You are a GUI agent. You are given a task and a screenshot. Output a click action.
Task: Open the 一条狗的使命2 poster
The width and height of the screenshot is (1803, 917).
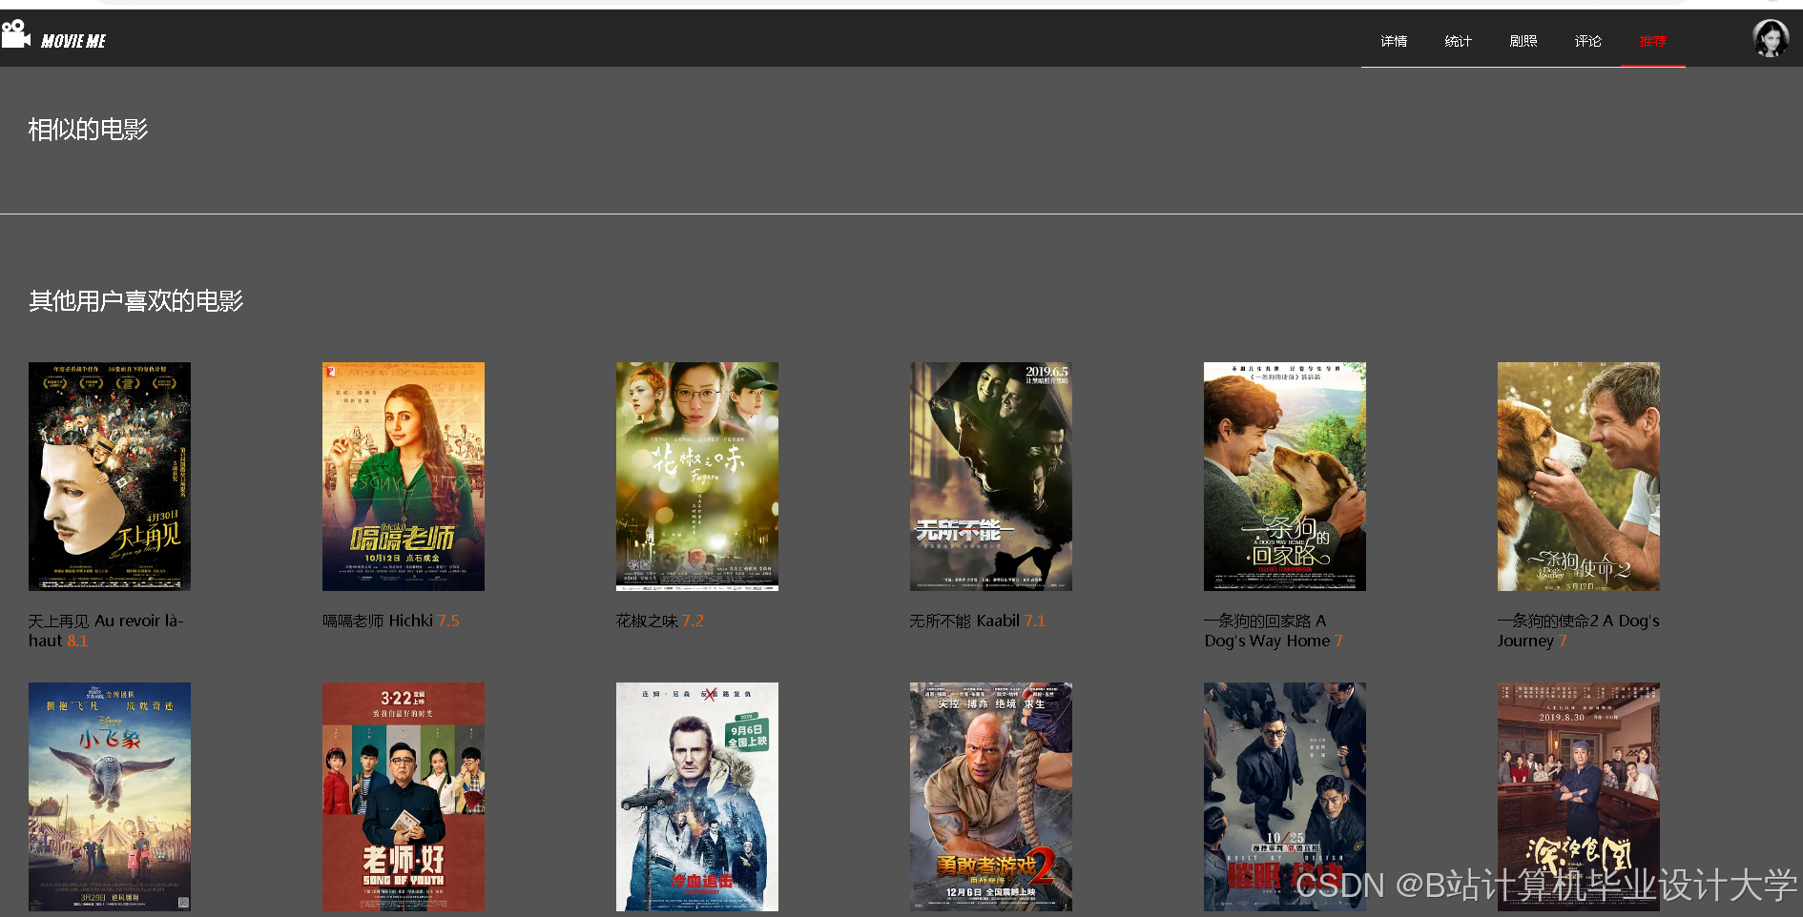coord(1579,477)
